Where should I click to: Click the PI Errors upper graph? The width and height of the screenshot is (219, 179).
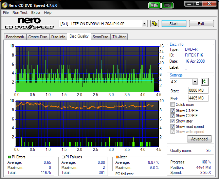87,69
